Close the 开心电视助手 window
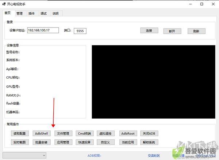This screenshot has width=219, height=160. tap(213, 4)
